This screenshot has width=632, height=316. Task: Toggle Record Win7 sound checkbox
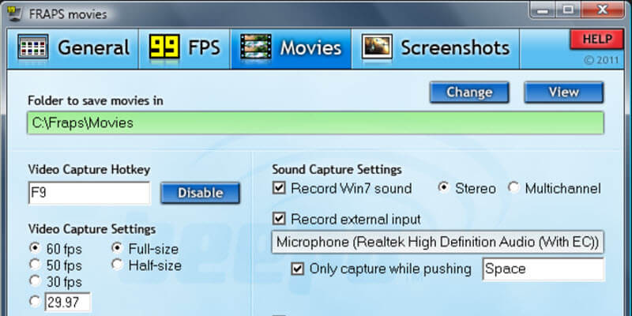279,188
